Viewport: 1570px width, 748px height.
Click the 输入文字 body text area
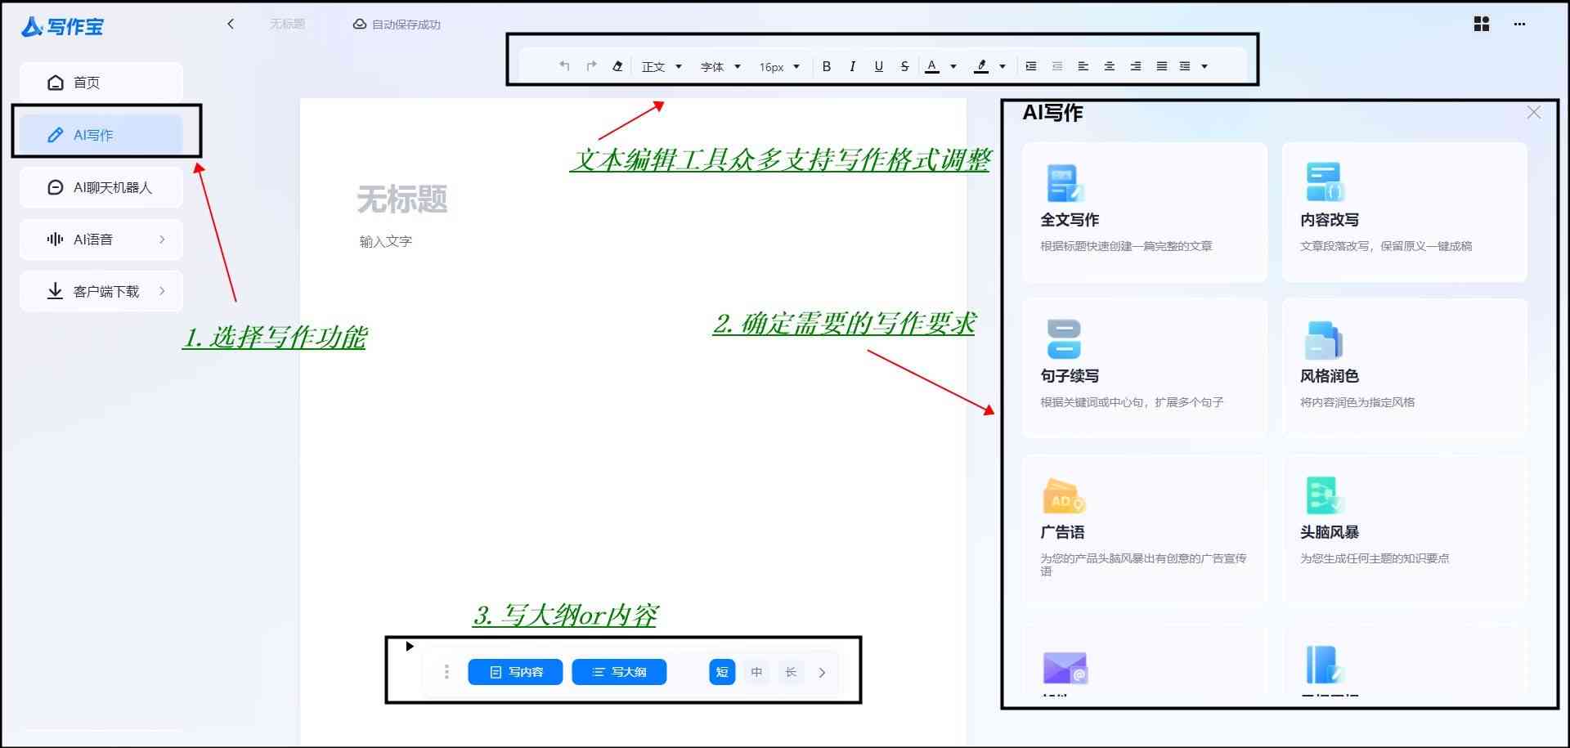coord(386,241)
